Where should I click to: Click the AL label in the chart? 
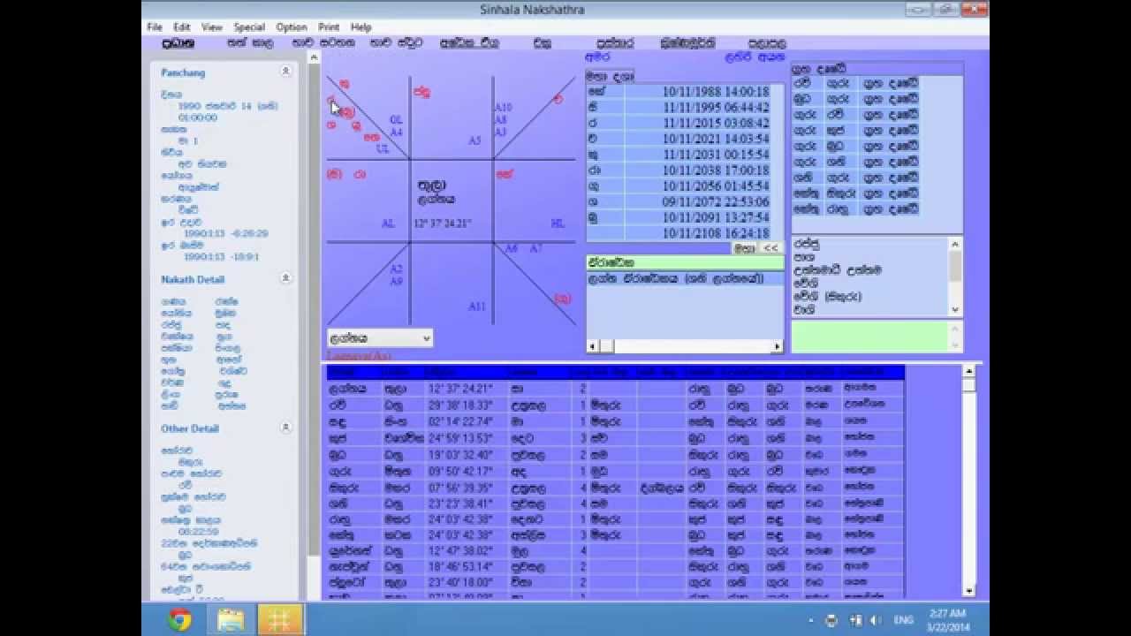click(388, 223)
